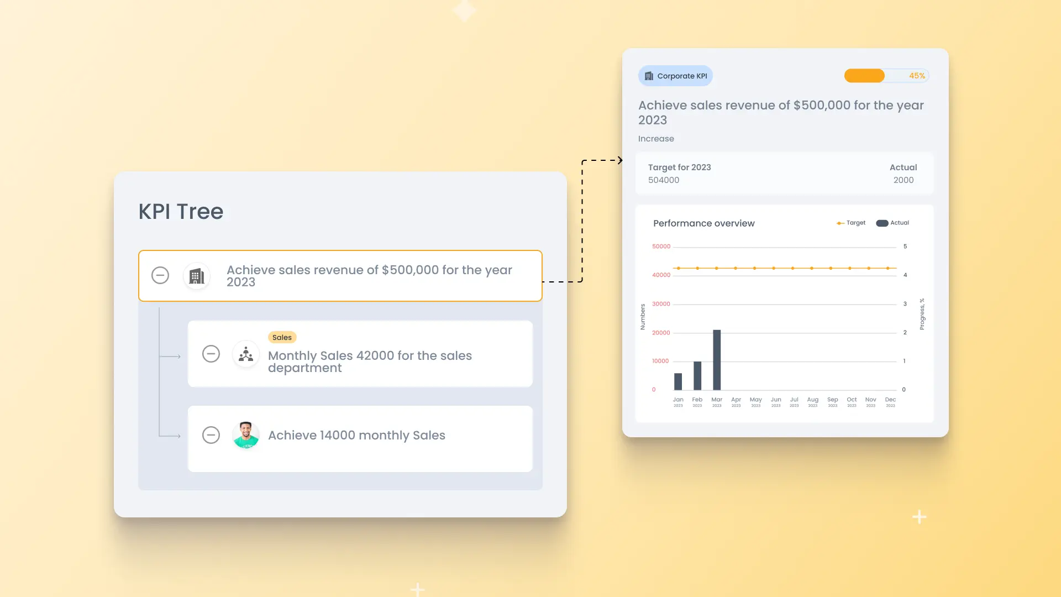Image resolution: width=1061 pixels, height=597 pixels.
Task: Click the department team icon for Monthly Sales
Action: point(246,354)
